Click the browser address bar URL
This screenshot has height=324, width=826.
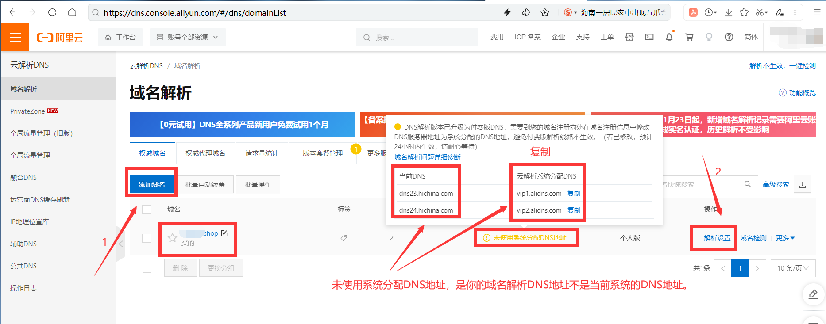tap(195, 13)
